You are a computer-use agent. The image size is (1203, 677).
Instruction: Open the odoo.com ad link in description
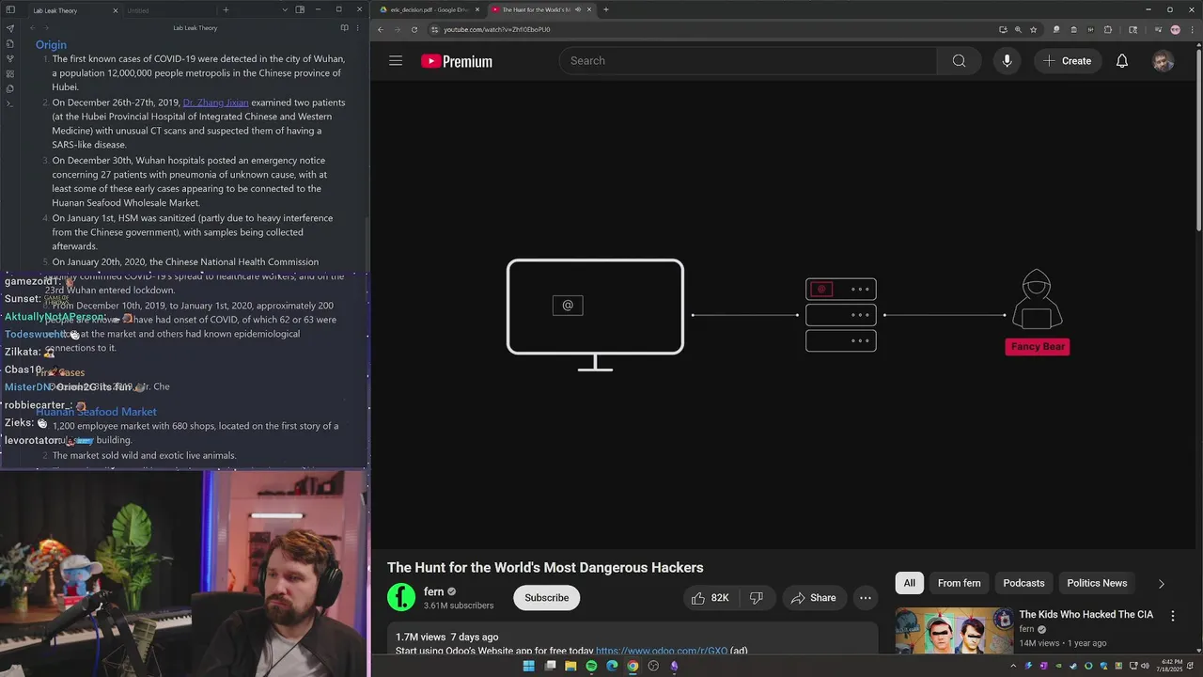click(x=662, y=651)
